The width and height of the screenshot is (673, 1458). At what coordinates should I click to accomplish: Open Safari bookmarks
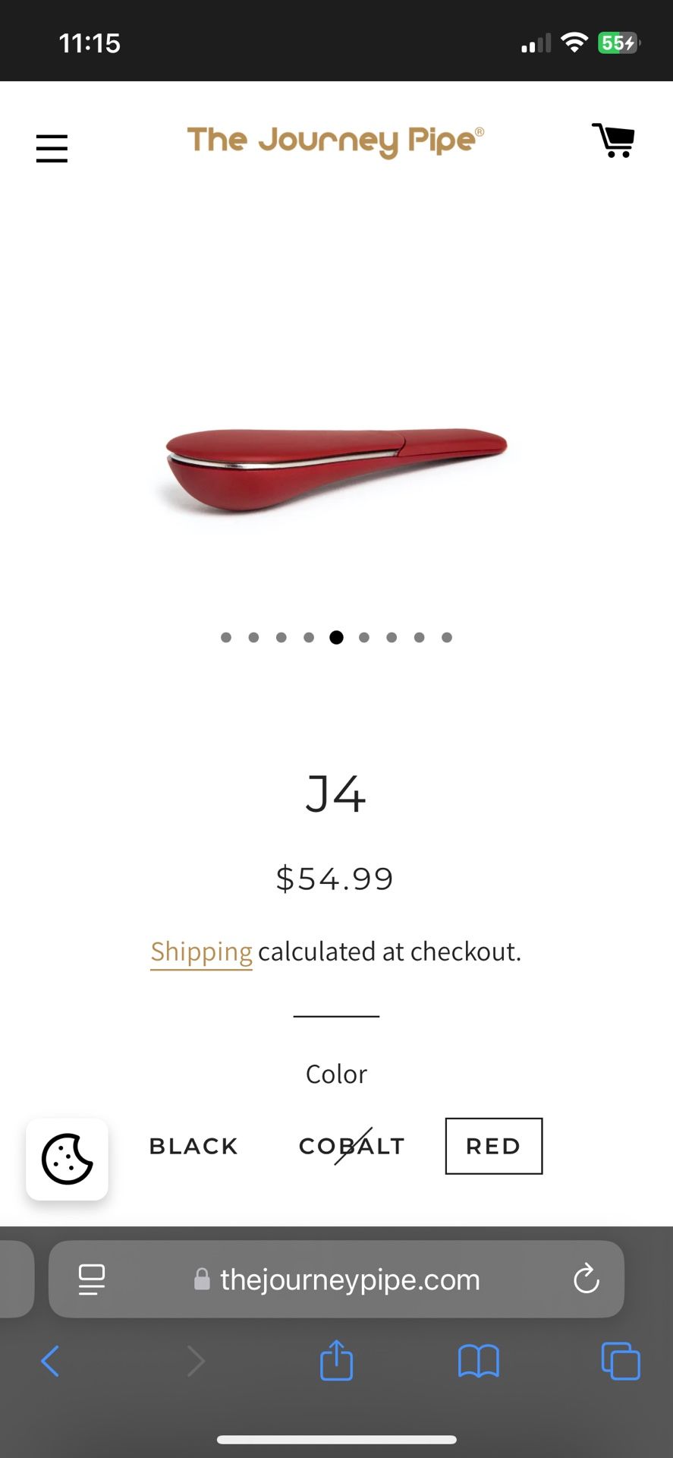tap(478, 1361)
